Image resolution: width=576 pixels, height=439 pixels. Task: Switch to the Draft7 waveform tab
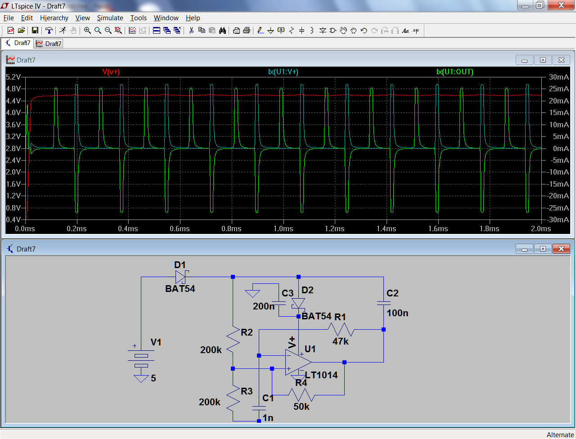49,44
